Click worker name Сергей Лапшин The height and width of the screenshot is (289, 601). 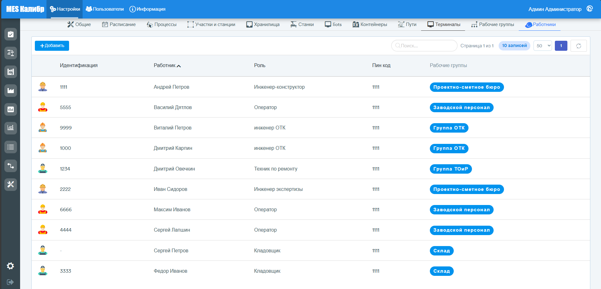pos(172,230)
